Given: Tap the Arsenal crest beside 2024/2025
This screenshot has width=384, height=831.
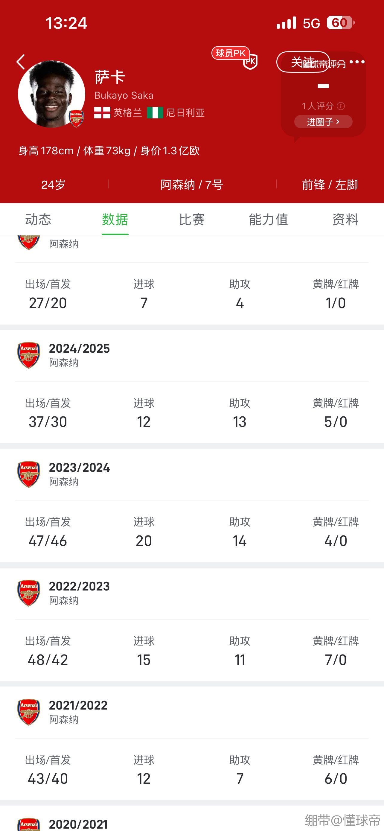Looking at the screenshot, I should pos(28,355).
